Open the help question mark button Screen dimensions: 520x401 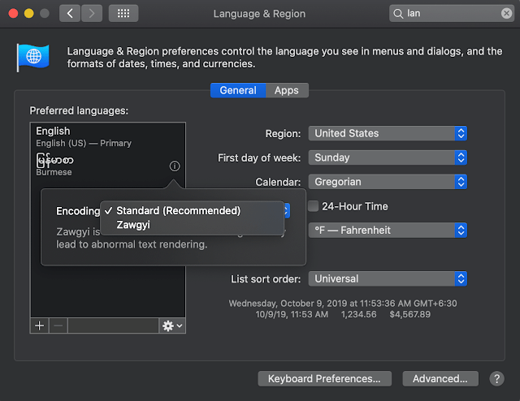496,378
